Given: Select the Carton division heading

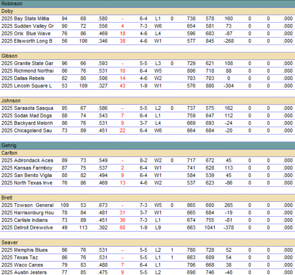Looking at the screenshot, I should [9, 153].
